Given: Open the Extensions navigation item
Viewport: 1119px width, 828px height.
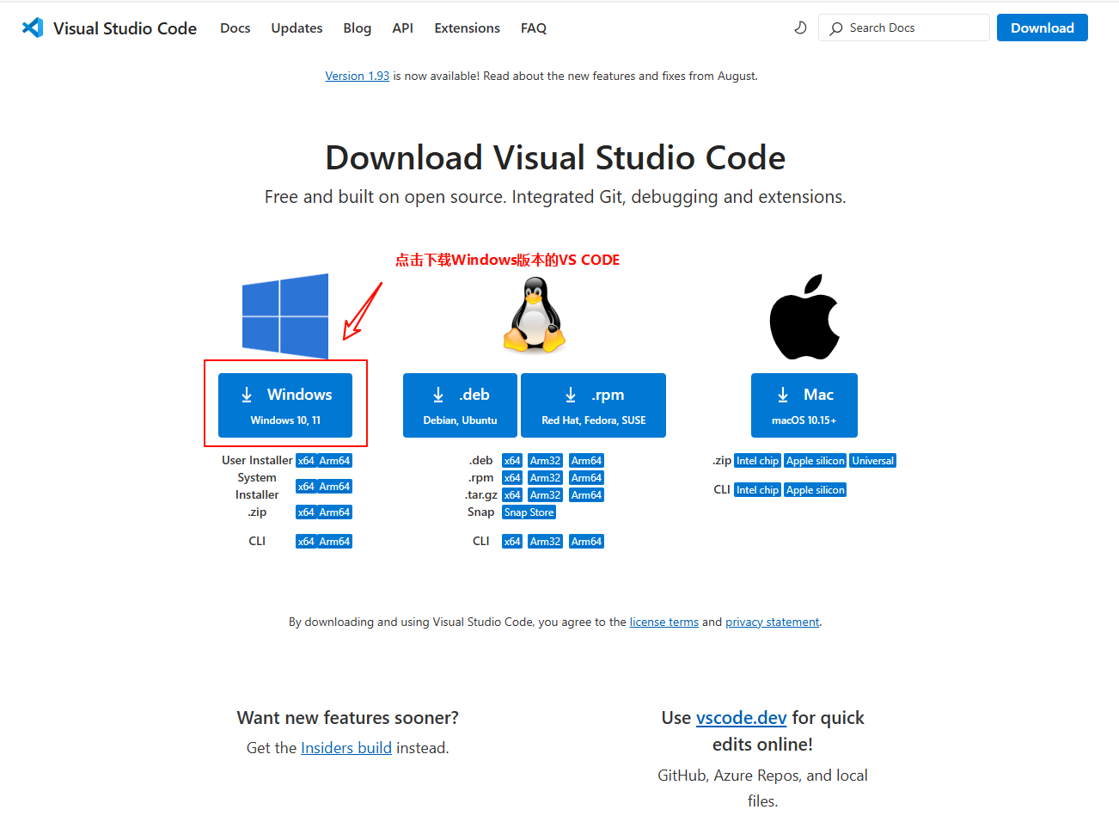Looking at the screenshot, I should (x=467, y=28).
